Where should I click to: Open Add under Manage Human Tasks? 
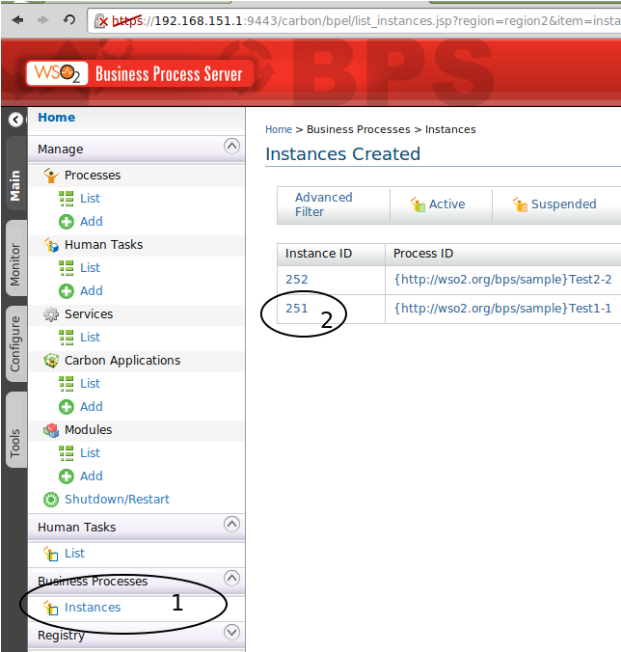pos(92,290)
